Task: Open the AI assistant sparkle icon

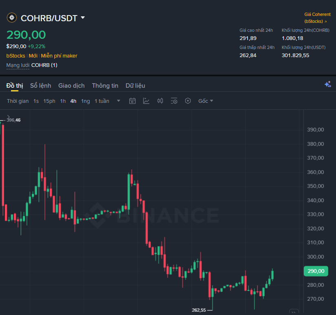Action: tap(328, 84)
